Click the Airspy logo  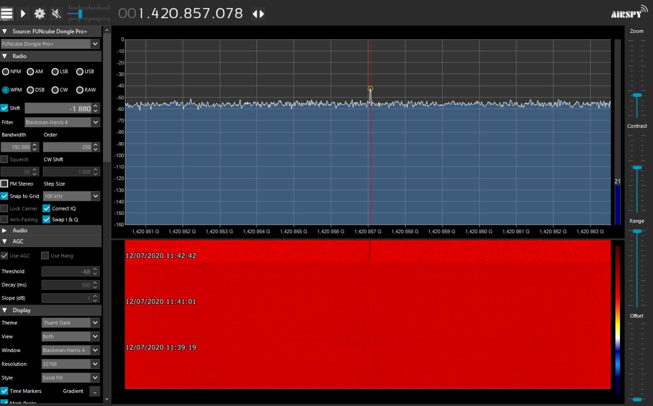629,13
